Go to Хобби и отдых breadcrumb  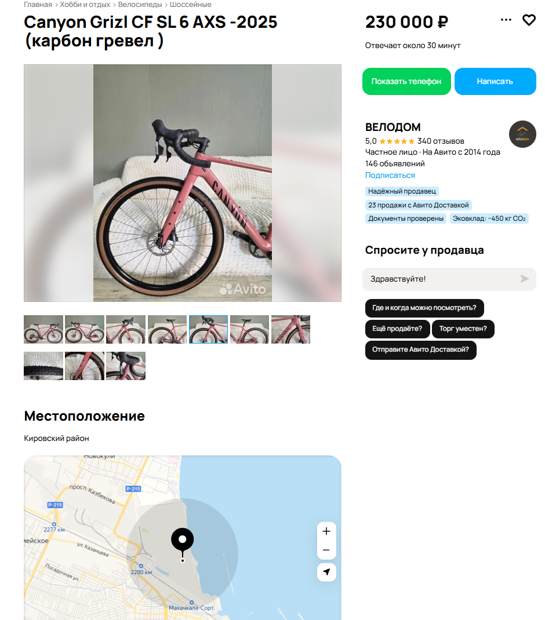pos(85,5)
